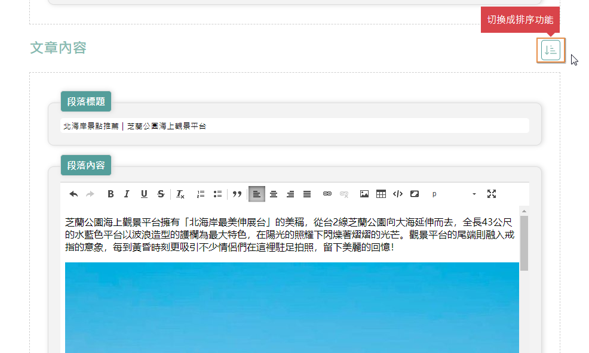Enable center text alignment

[274, 194]
